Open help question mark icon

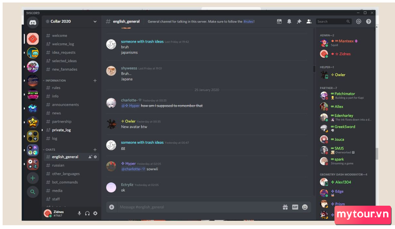click(x=368, y=21)
